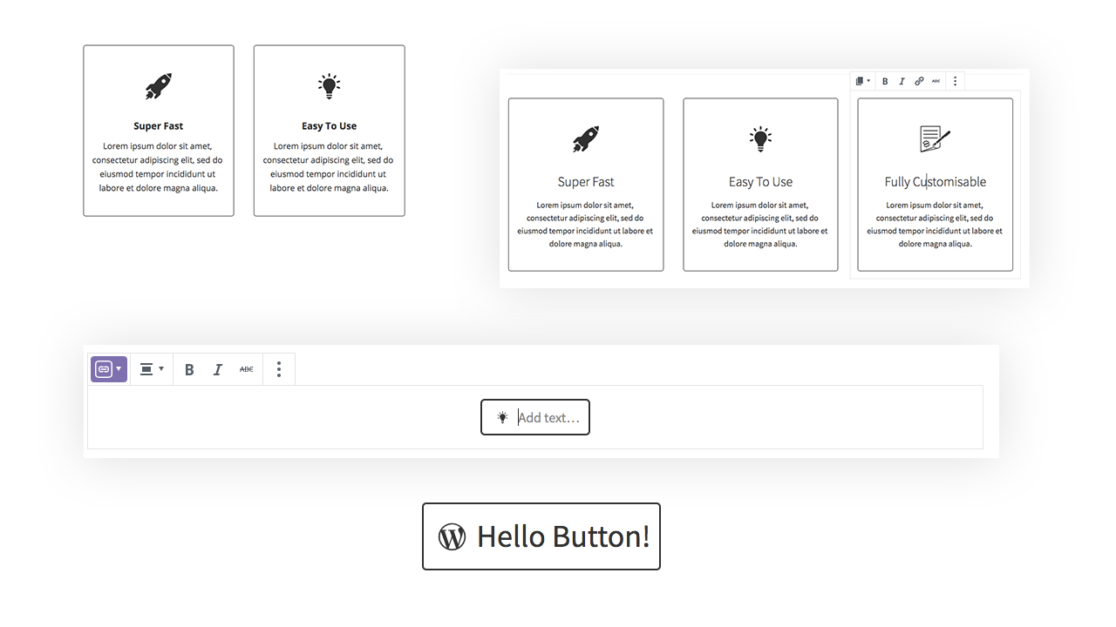The height and width of the screenshot is (627, 1116).
Task: Open more options menu above Fully Customisable
Action: (x=955, y=81)
